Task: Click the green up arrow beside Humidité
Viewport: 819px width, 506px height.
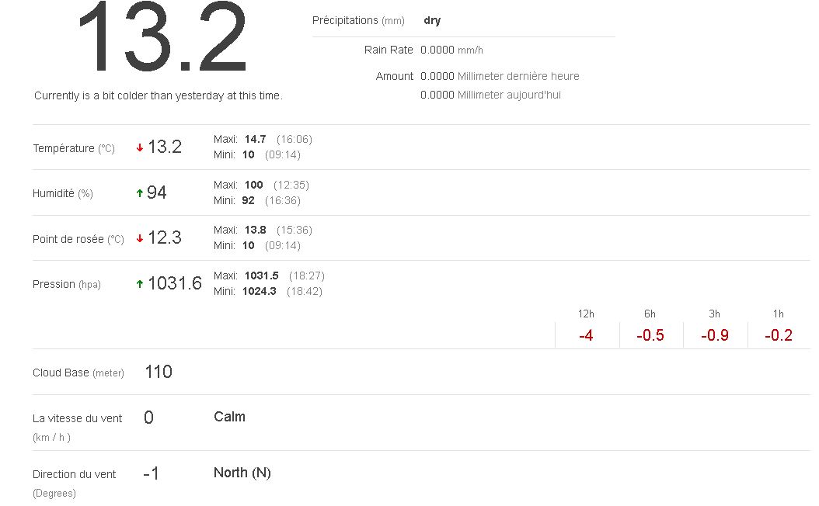Action: click(x=140, y=193)
